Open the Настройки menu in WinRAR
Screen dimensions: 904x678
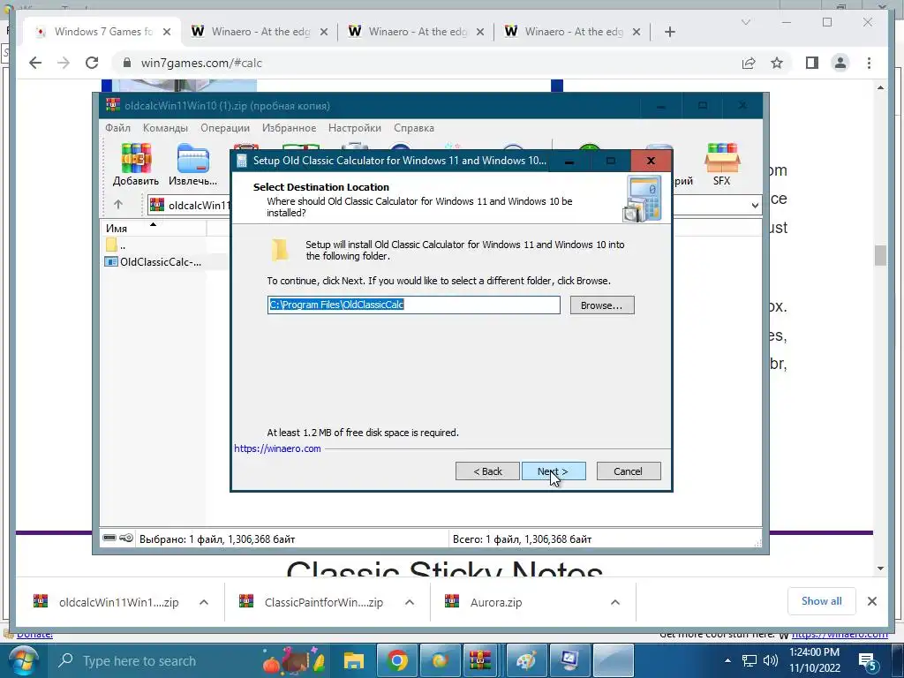pyautogui.click(x=355, y=128)
